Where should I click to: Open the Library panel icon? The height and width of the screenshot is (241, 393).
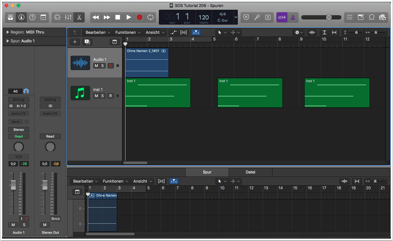click(10, 17)
